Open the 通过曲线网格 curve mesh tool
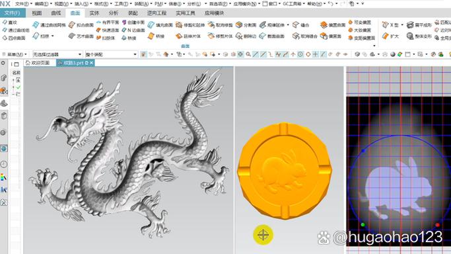Screen dimensions: 451x254 click(x=49, y=25)
